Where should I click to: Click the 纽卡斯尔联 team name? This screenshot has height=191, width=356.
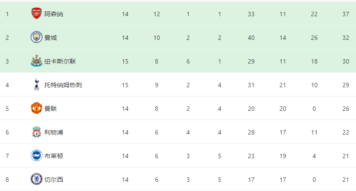(60, 61)
